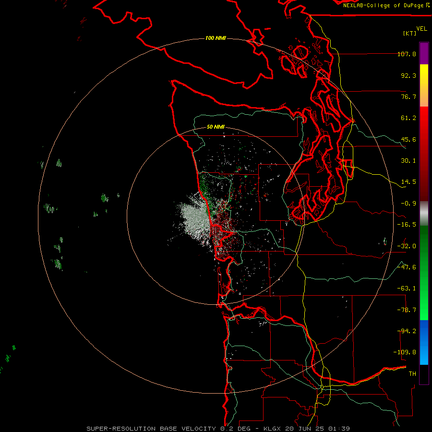Click the -63.1 velocity scale value
The height and width of the screenshot is (432, 432).
(x=407, y=288)
